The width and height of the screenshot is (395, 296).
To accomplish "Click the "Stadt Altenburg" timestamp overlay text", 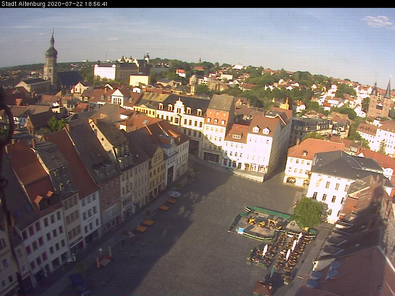I will tap(54, 4).
